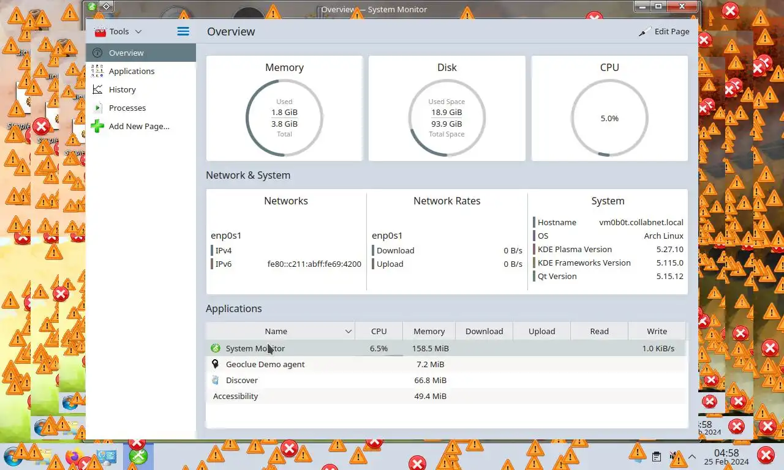Open clipboard icon in system tray
Image resolution: width=784 pixels, height=470 pixels.
[656, 457]
